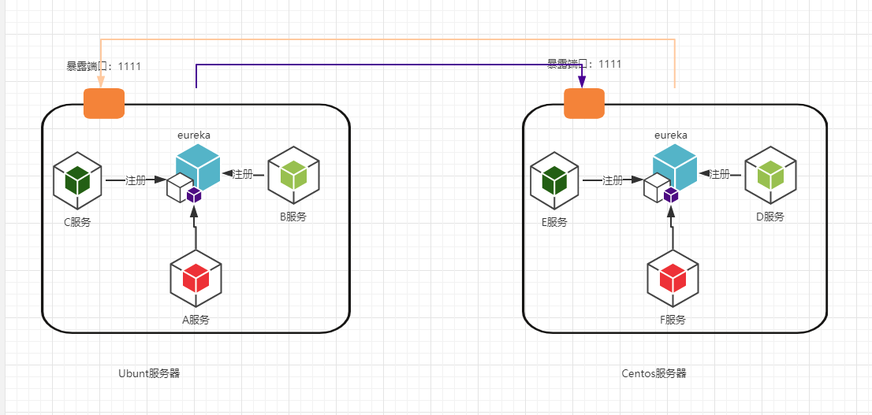
Task: Select the light green B服务 cube icon
Action: pyautogui.click(x=293, y=173)
